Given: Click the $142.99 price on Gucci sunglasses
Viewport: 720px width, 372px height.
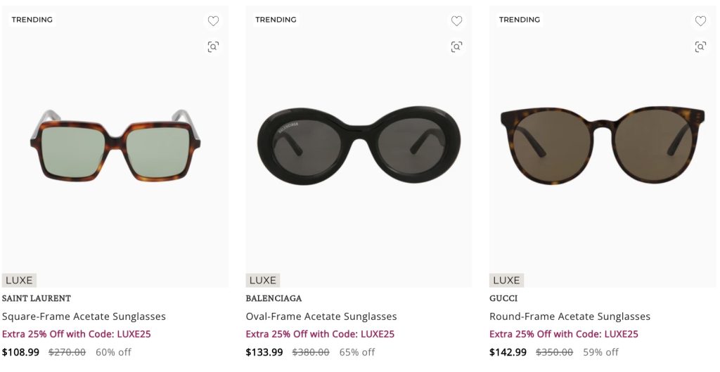Looking at the screenshot, I should [508, 352].
